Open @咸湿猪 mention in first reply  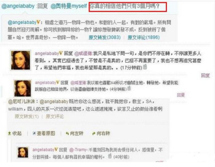tap(83, 54)
